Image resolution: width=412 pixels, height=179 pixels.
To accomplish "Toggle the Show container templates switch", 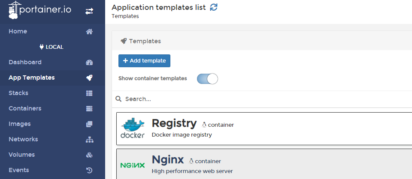I will (207, 79).
